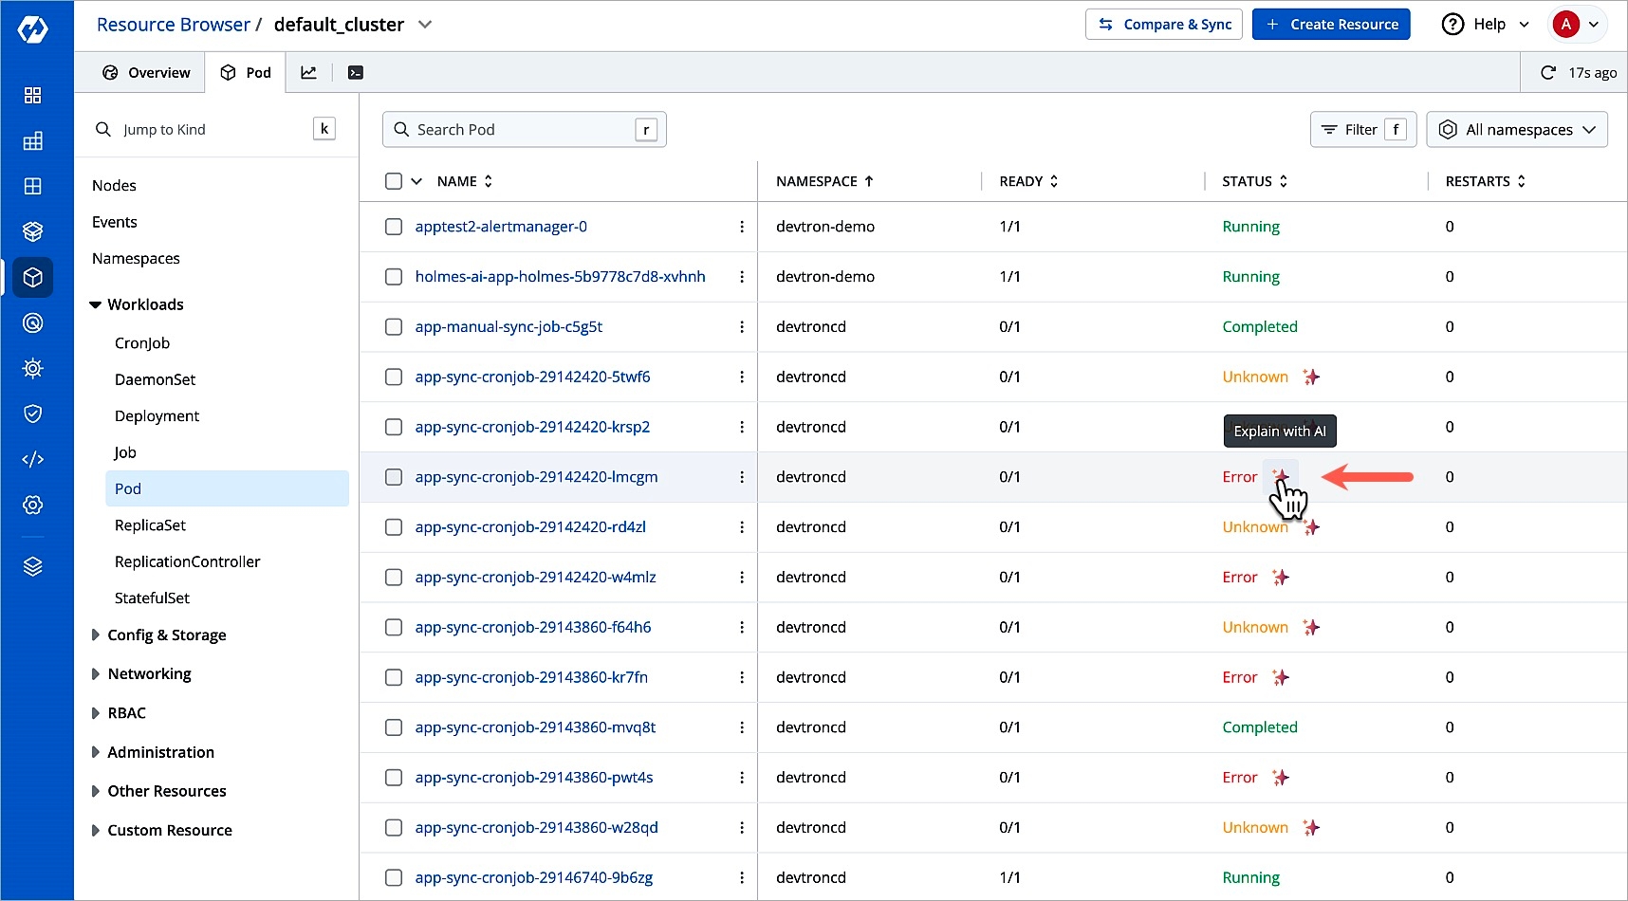This screenshot has height=901, width=1628.
Task: Check the box for app-sync-cronjob-29143860-mvq8t
Action: (394, 727)
